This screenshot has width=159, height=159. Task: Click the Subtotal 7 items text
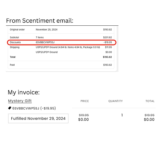[x=40, y=37]
